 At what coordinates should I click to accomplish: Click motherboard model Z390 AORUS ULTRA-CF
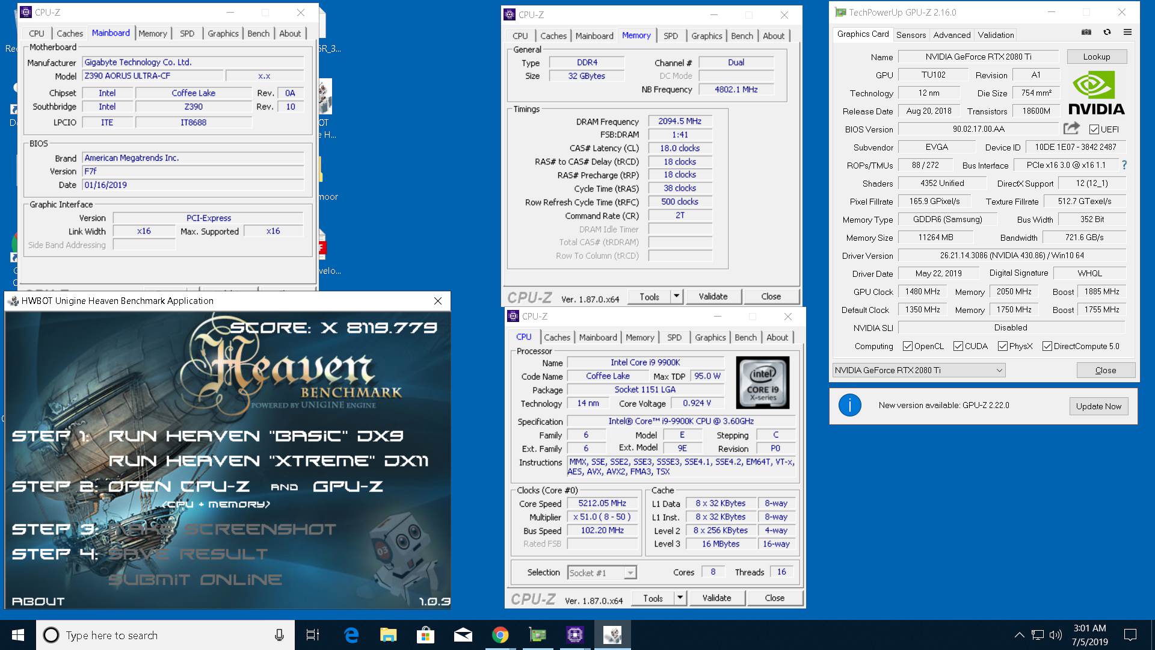[152, 76]
